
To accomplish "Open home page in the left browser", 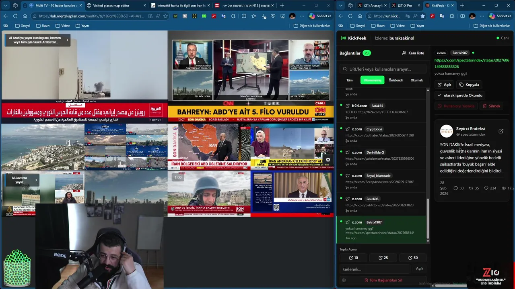I will click(25, 16).
